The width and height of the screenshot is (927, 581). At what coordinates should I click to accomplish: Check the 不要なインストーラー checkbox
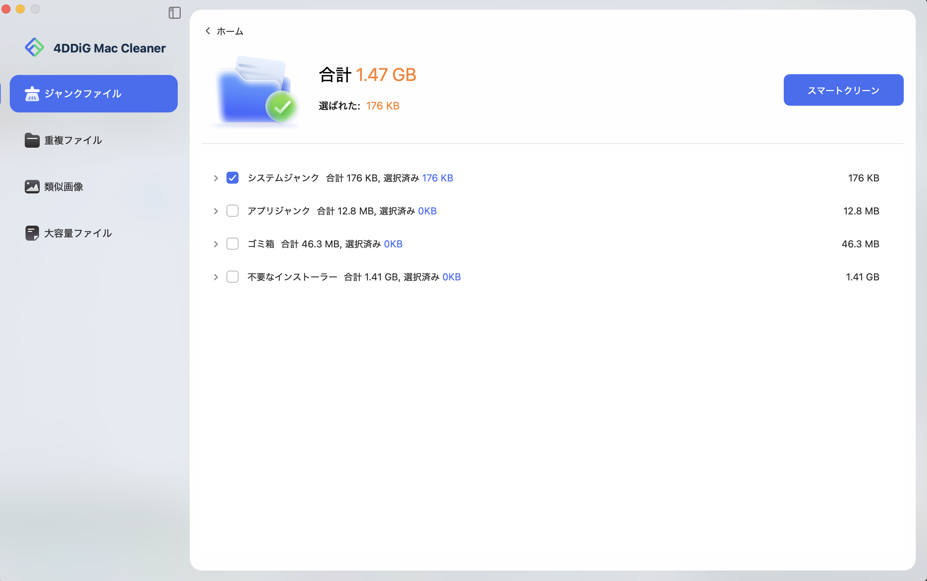[x=232, y=277]
